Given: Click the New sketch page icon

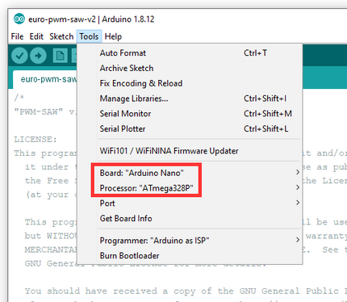Looking at the screenshot, I should pos(60,56).
